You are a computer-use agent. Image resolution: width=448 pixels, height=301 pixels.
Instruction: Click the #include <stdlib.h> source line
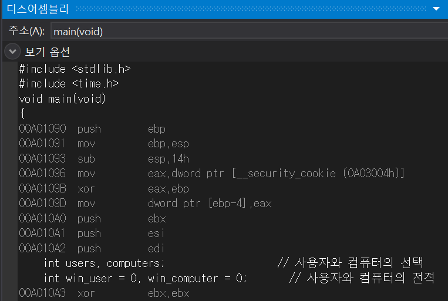[75, 69]
